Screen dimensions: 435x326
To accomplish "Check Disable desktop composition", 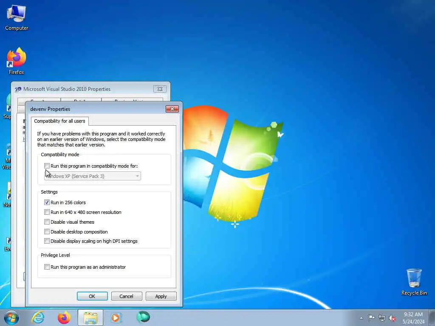I will click(x=47, y=231).
